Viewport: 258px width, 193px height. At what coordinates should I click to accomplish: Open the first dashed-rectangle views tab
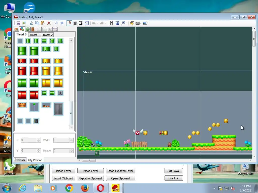click(x=39, y=29)
